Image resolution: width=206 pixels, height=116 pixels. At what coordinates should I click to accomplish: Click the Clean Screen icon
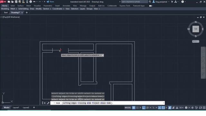[201, 108]
